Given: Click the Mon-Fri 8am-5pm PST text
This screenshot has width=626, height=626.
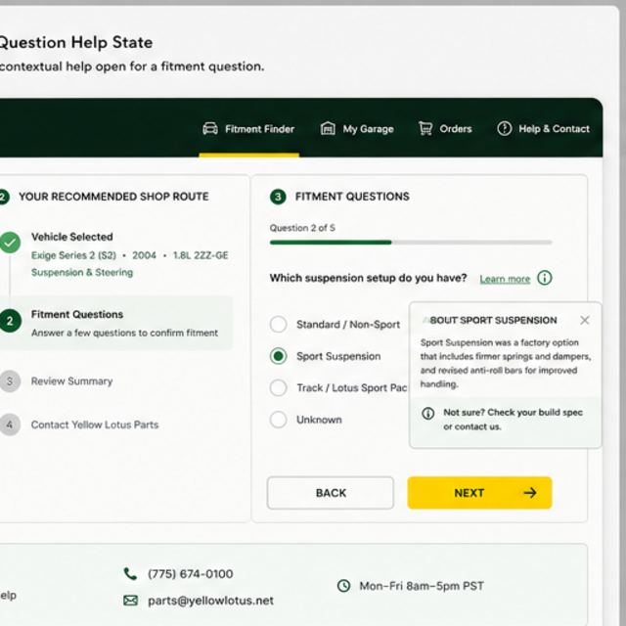Looking at the screenshot, I should [x=422, y=586].
